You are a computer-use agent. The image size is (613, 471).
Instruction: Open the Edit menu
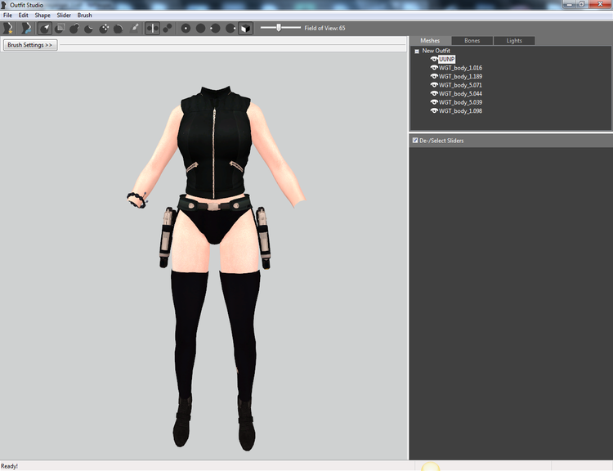24,16
